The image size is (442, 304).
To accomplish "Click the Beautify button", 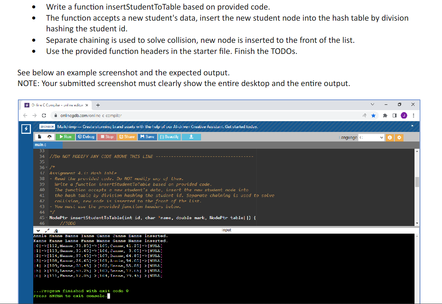I will point(169,137).
